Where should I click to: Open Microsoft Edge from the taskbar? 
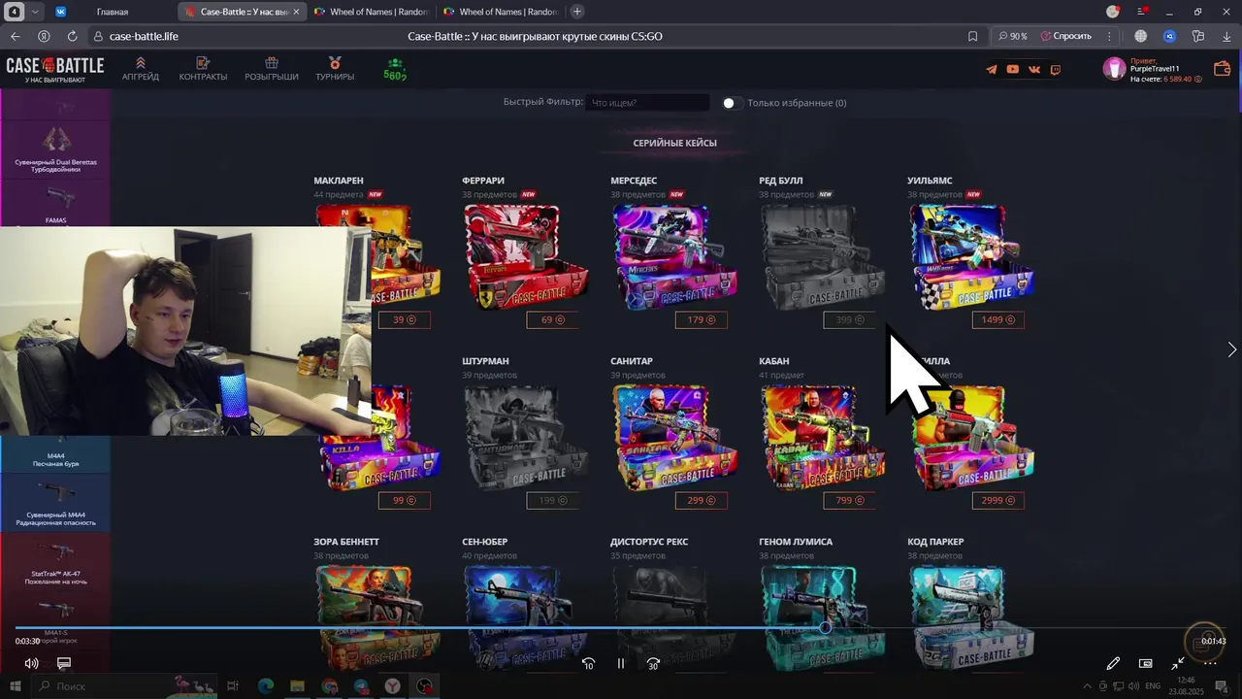tap(265, 686)
